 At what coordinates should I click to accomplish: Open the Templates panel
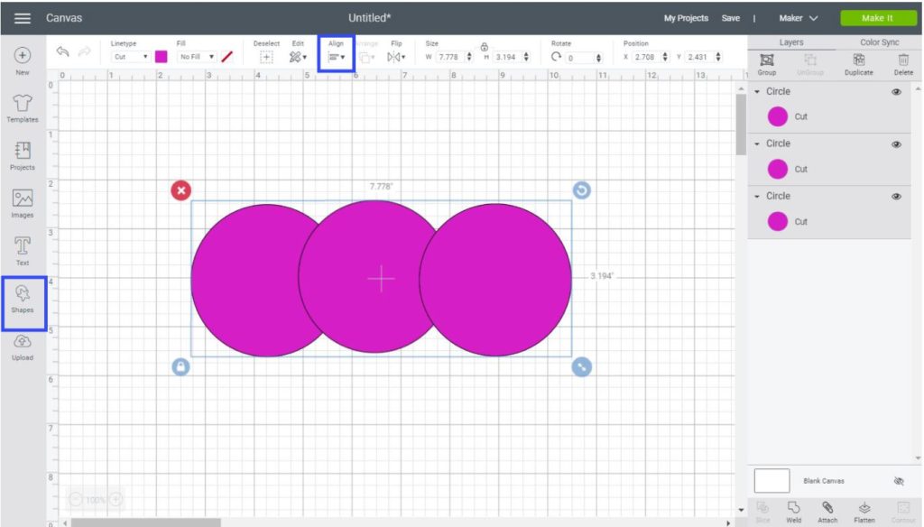(23, 106)
